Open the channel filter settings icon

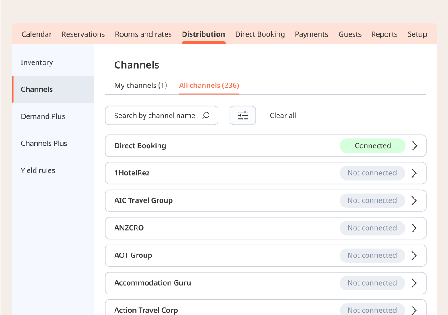click(243, 116)
